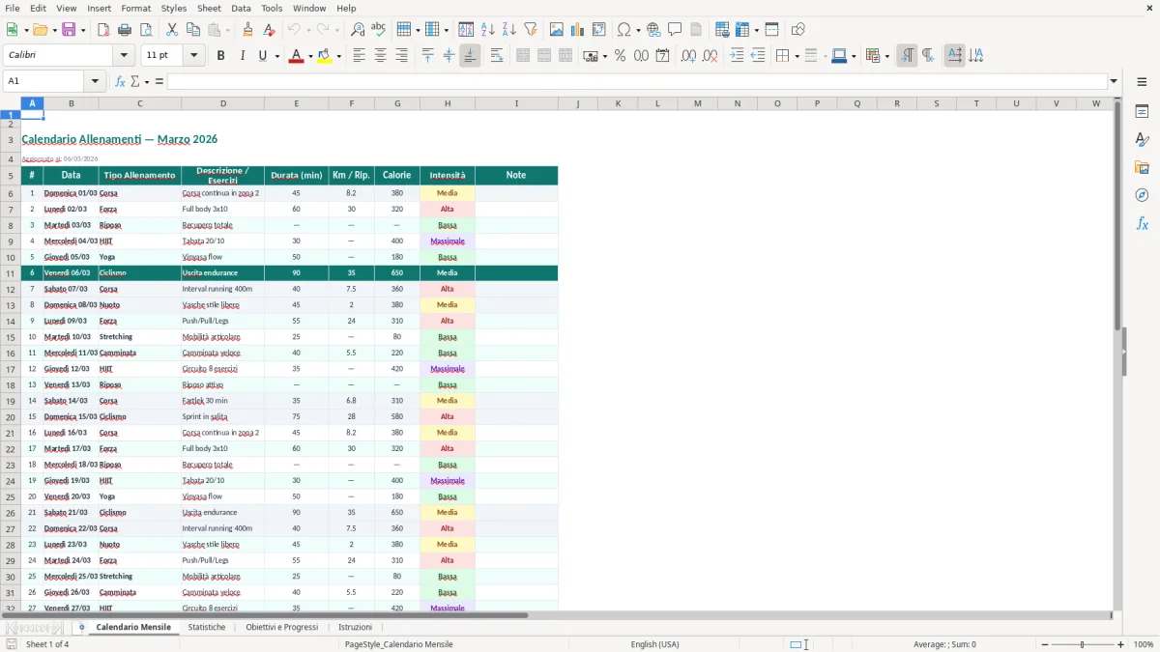Click the sidebar settings hamburger button
This screenshot has height=652, width=1160.
(1142, 83)
